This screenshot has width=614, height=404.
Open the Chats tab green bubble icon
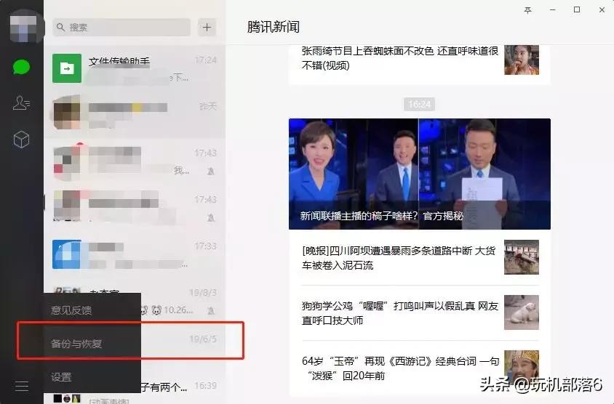coord(21,67)
